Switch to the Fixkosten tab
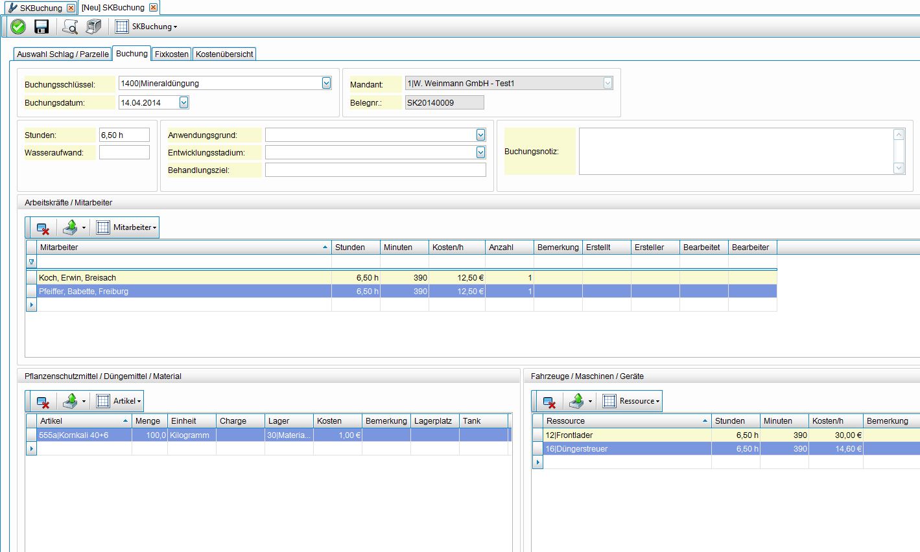 pos(172,54)
